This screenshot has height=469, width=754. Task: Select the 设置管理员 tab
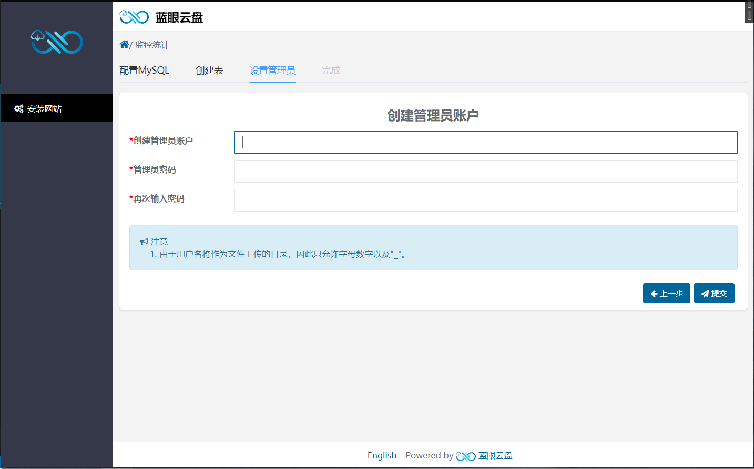click(x=272, y=70)
